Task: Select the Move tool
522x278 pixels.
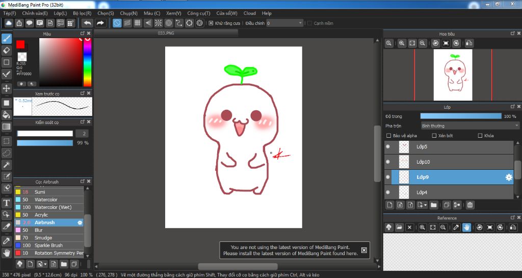Action: 6,88
